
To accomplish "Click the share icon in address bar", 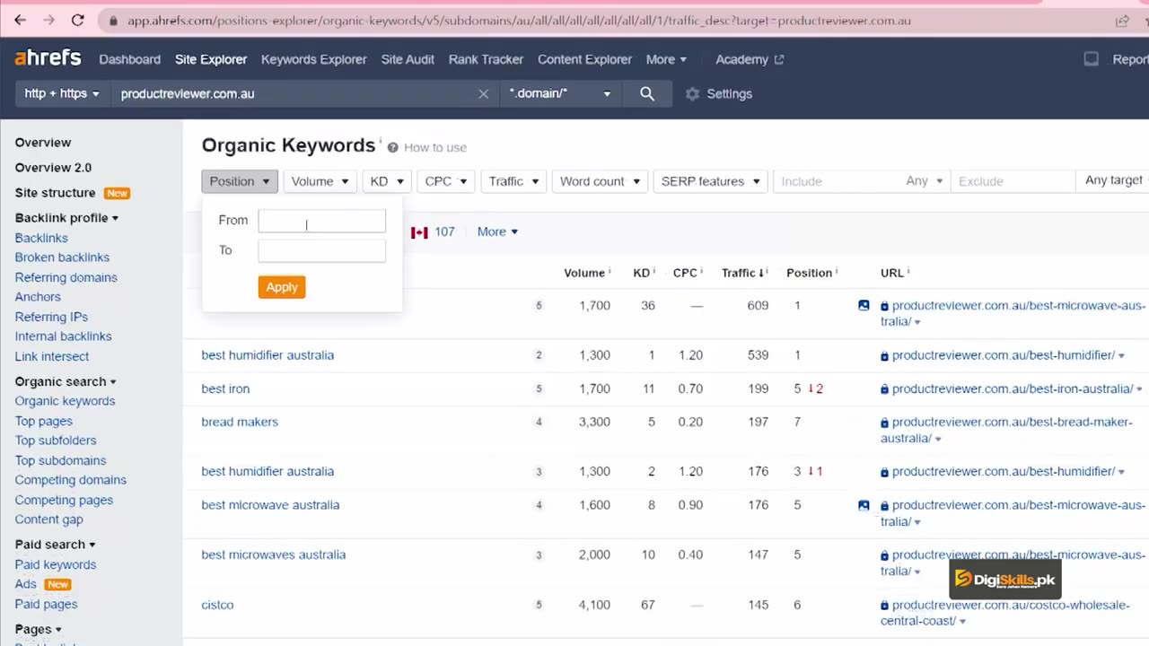I will coord(1122,21).
